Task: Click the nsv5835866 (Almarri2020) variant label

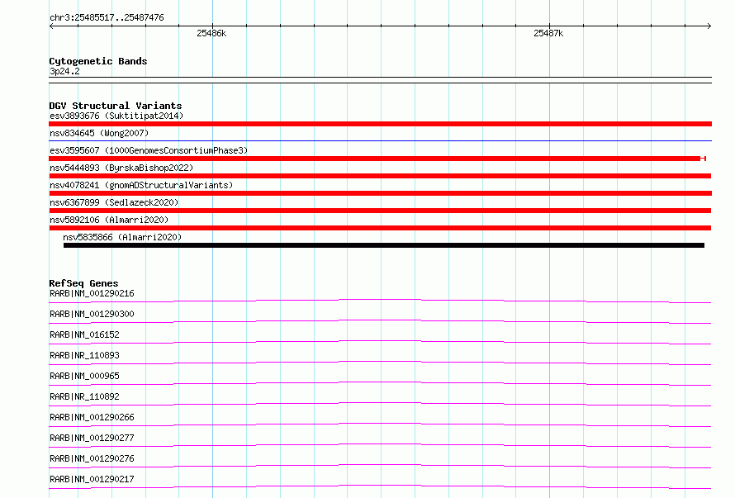Action: click(x=122, y=237)
